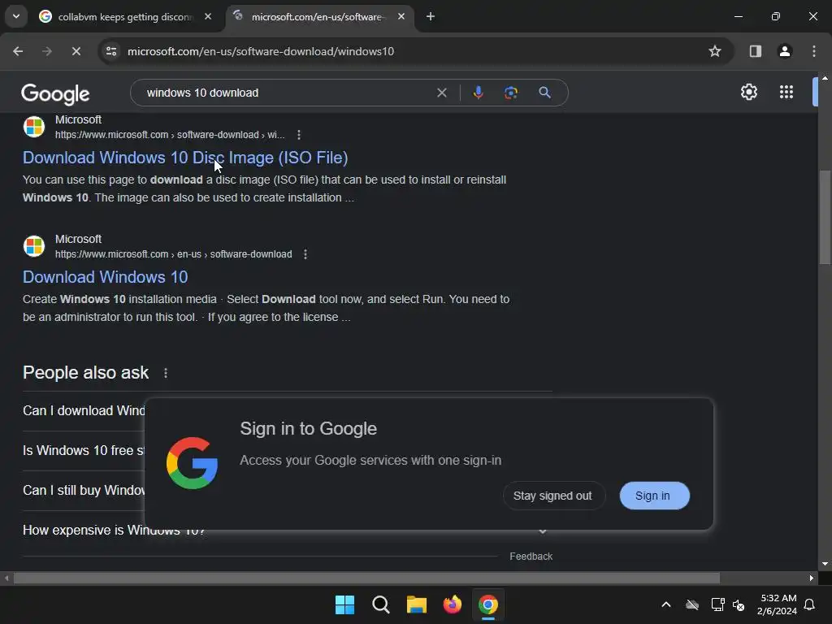Image resolution: width=832 pixels, height=624 pixels.
Task: Open the Download Windows 10 result link
Action: 105,277
